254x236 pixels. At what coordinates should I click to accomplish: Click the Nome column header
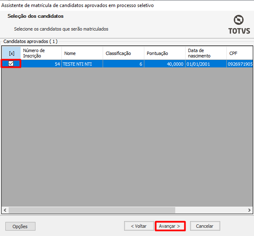pyautogui.click(x=82, y=53)
